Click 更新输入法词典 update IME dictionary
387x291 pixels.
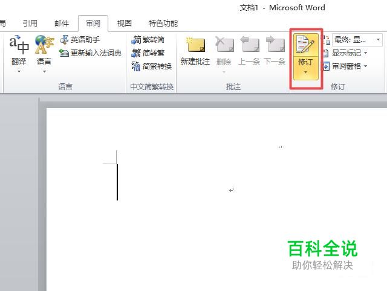point(91,53)
